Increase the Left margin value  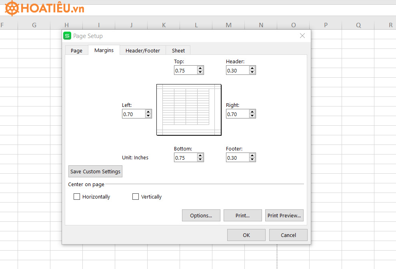148,112
